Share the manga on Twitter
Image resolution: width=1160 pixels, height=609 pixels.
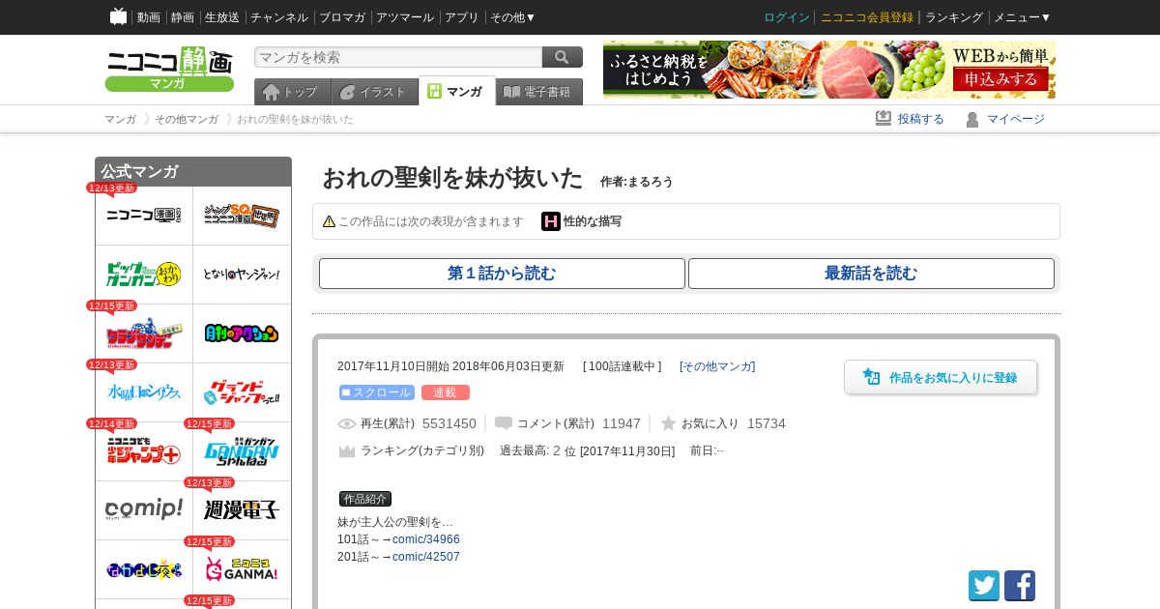click(984, 586)
